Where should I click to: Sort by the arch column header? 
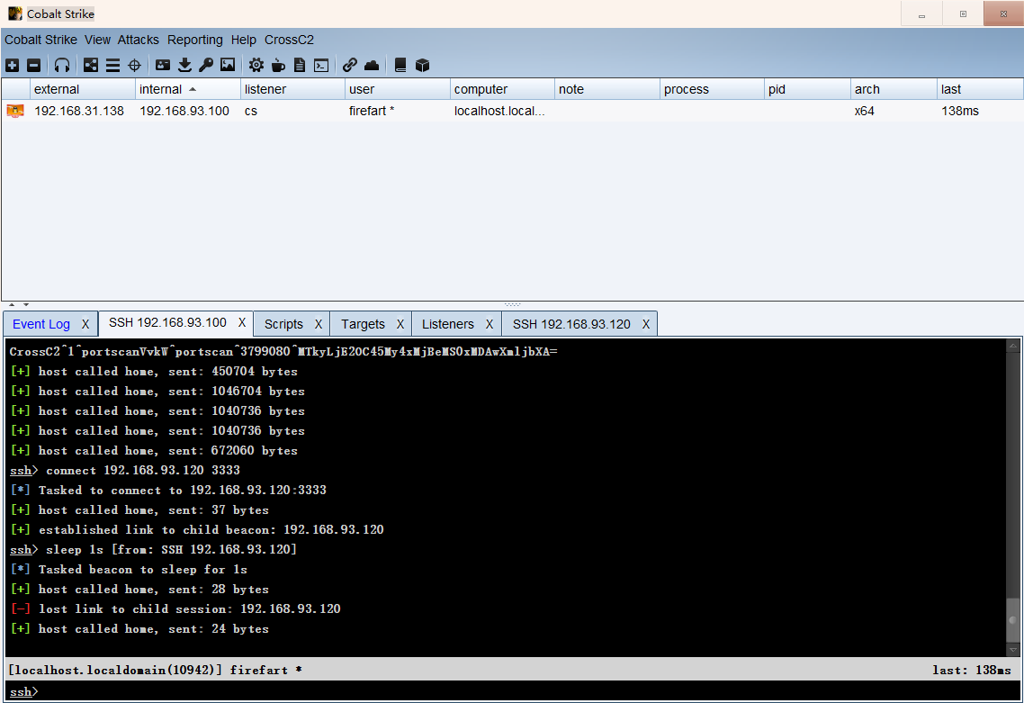[x=894, y=89]
